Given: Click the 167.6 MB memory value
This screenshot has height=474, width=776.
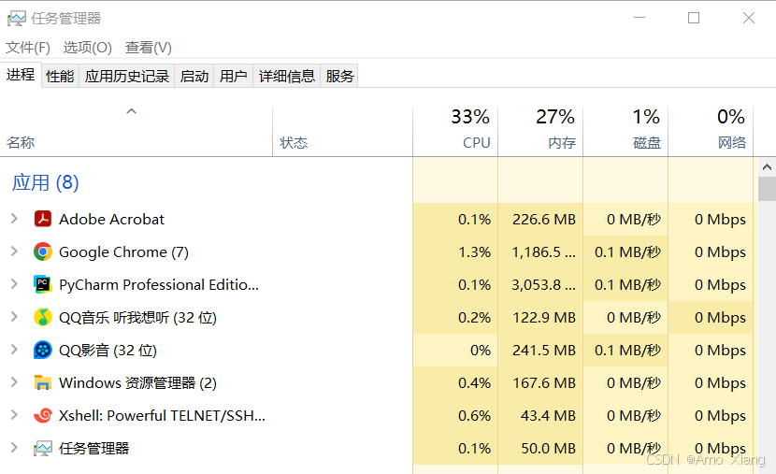Looking at the screenshot, I should 544,382.
